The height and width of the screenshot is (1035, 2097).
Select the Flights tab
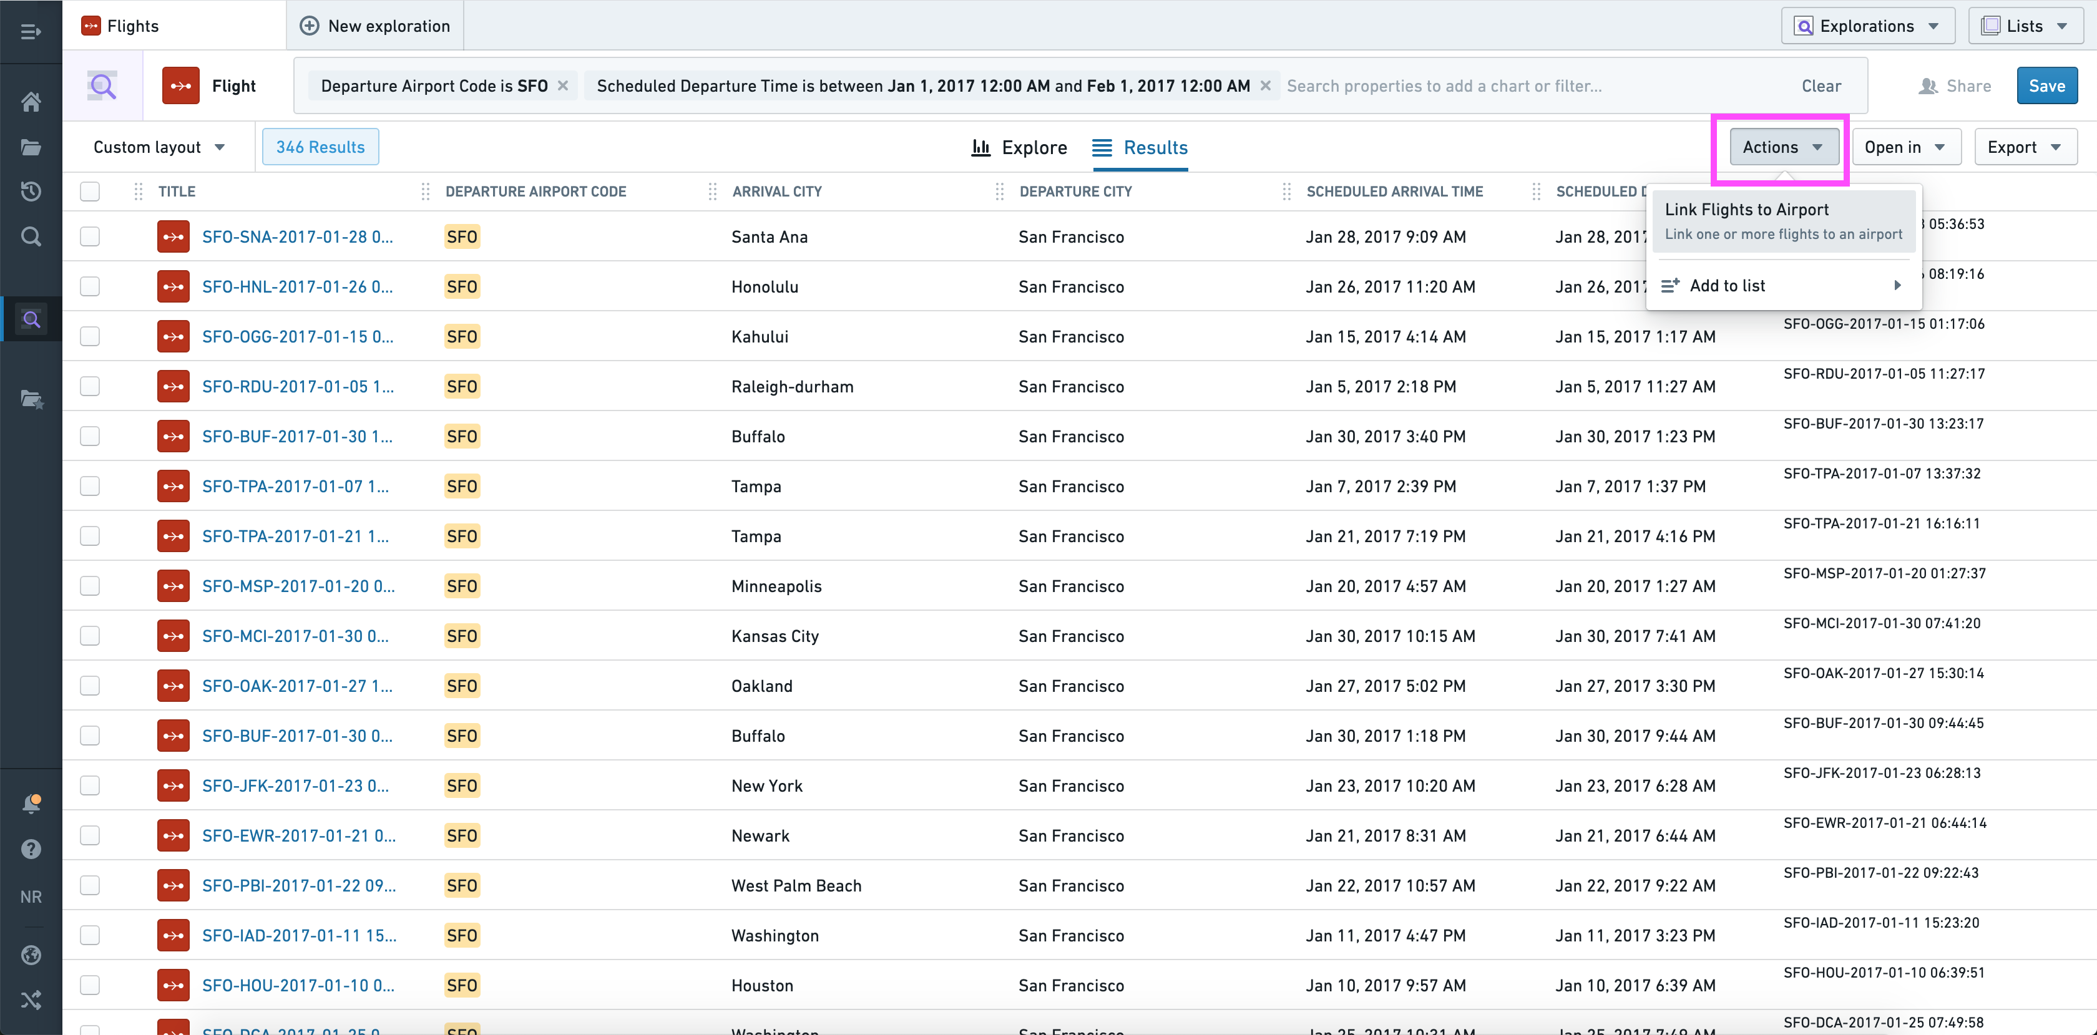(174, 26)
